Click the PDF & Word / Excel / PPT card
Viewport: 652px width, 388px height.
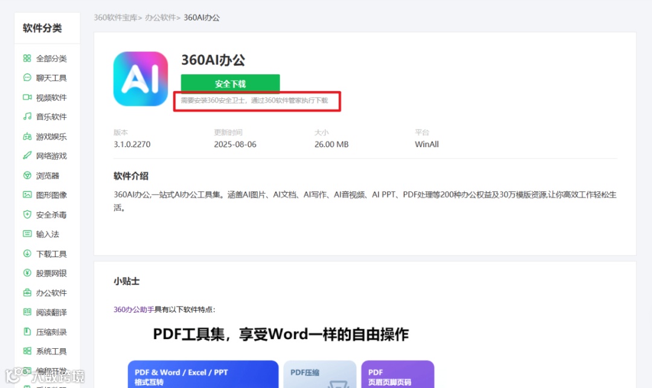coord(203,374)
